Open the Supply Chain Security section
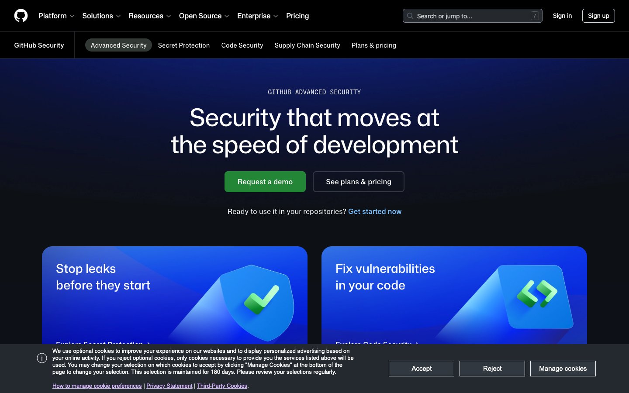The width and height of the screenshot is (629, 393). pos(307,45)
